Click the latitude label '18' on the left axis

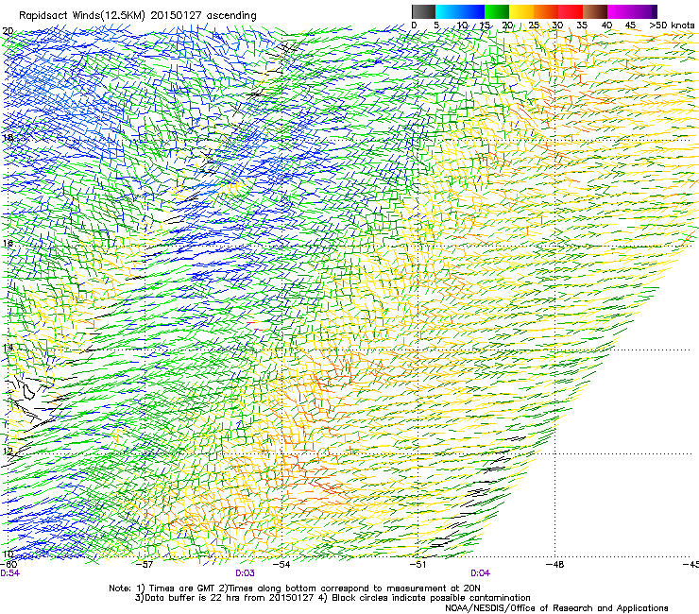(x=8, y=137)
